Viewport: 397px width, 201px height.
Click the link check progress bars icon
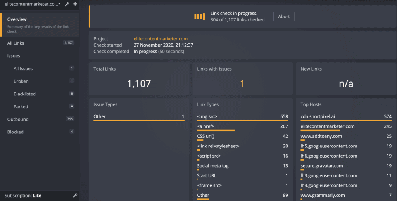click(199, 17)
